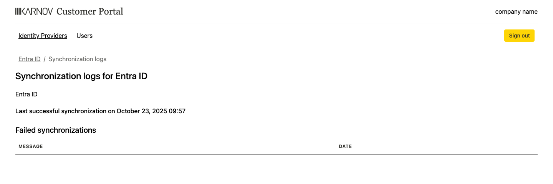Click the Customer Portal title text
Screen dimensions: 553x184
89,11
